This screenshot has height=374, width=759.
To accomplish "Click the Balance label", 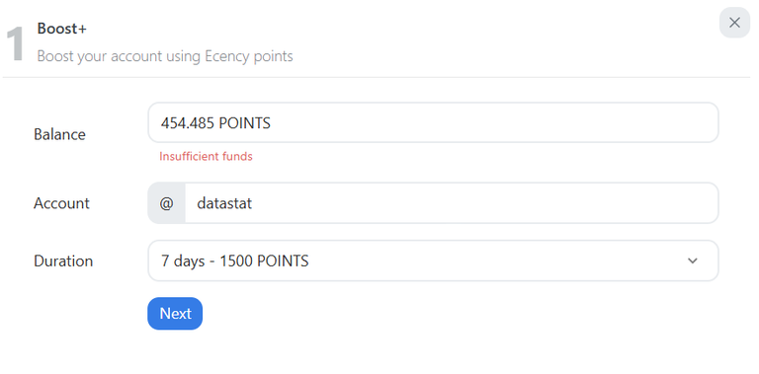I will (x=59, y=134).
